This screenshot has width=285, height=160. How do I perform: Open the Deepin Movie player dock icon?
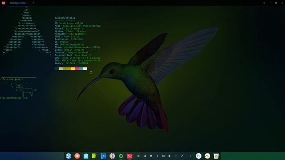click(x=103, y=156)
